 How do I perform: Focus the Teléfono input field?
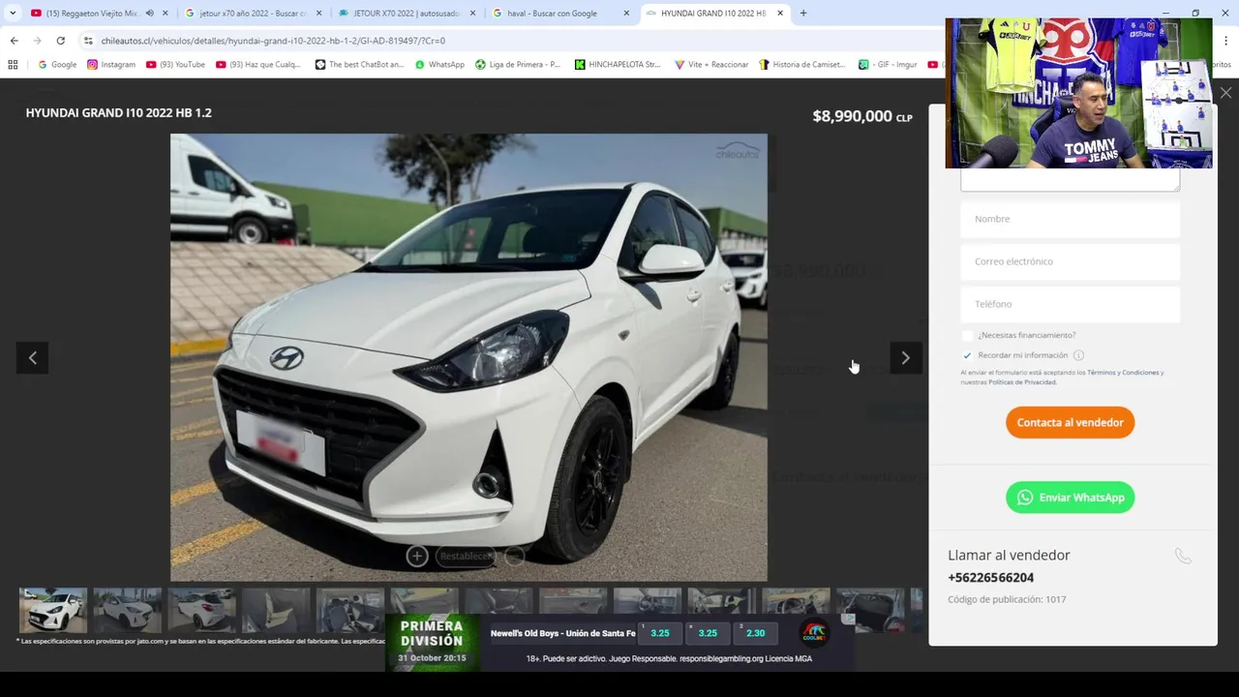[1070, 304]
